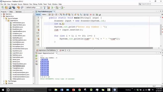Click the Shift Line Left icon

(x=85, y=15)
